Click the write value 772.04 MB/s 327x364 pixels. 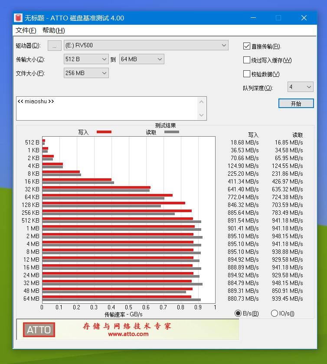pyautogui.click(x=243, y=197)
